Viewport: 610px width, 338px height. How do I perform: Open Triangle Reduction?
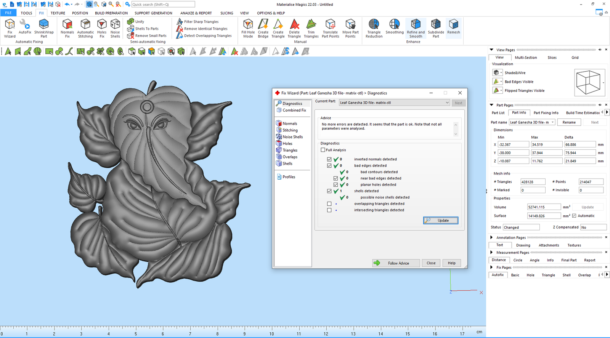click(x=374, y=29)
